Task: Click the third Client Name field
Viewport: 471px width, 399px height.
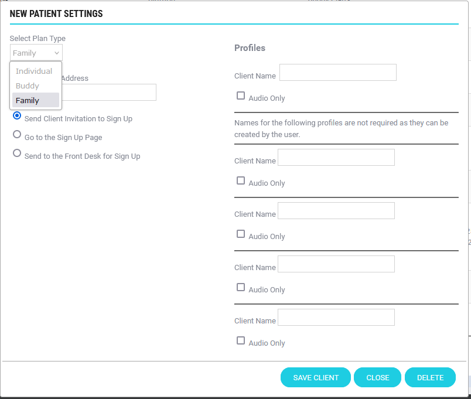Action: tap(336, 211)
